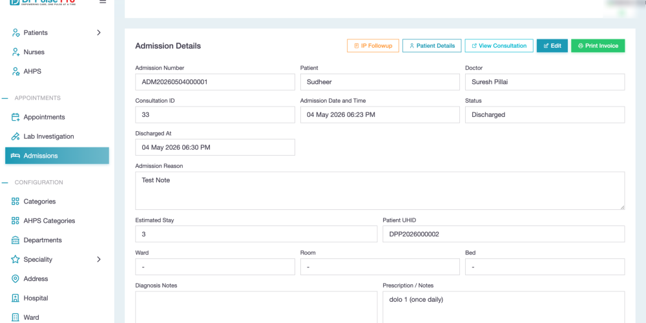Open Lab Investigation page
The width and height of the screenshot is (646, 323).
click(x=57, y=136)
